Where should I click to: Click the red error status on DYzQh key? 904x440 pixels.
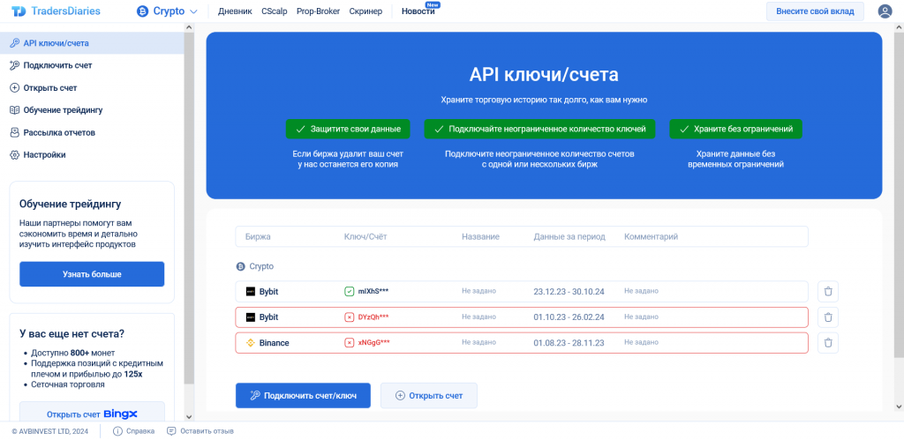pos(350,317)
